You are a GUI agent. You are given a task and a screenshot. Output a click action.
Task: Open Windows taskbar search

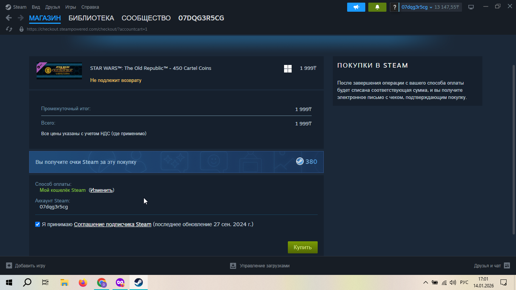[27, 282]
